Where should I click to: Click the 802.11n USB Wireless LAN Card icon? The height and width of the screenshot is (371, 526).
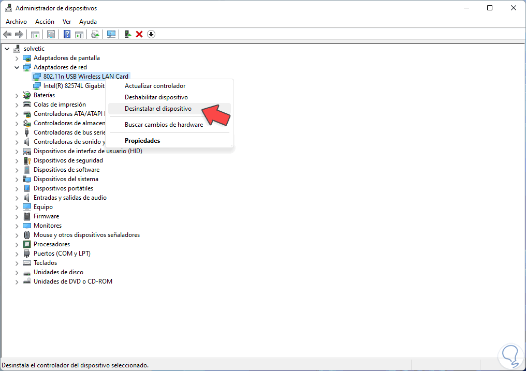click(37, 77)
